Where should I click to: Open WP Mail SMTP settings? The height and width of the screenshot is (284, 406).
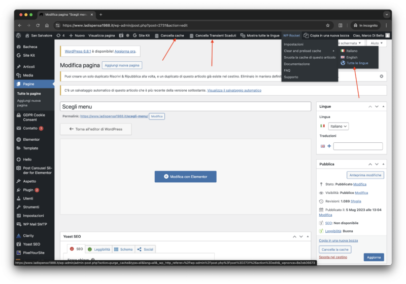[35, 224]
